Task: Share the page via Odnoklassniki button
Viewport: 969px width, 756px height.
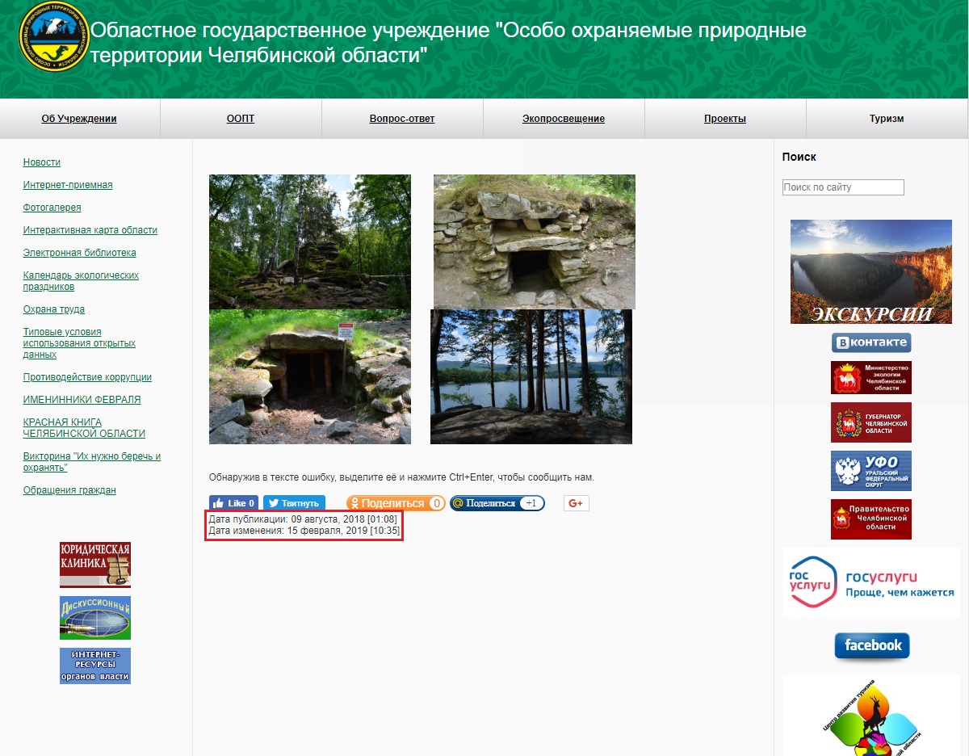Action: 395,503
